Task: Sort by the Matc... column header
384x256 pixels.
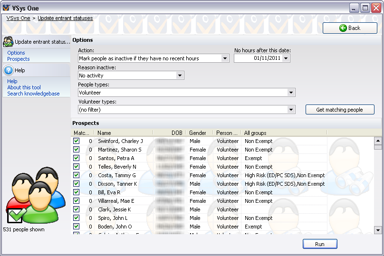Action: 83,133
